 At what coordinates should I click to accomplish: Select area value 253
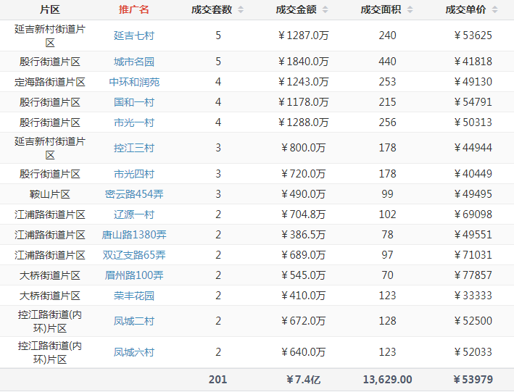point(387,82)
